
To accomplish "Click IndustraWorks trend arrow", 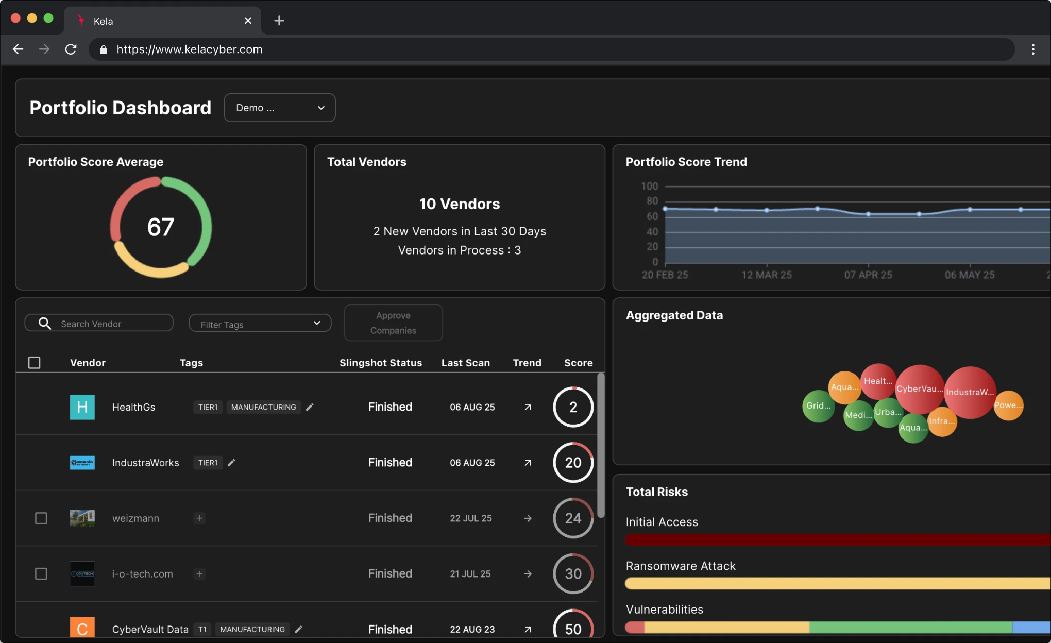I will tap(528, 463).
